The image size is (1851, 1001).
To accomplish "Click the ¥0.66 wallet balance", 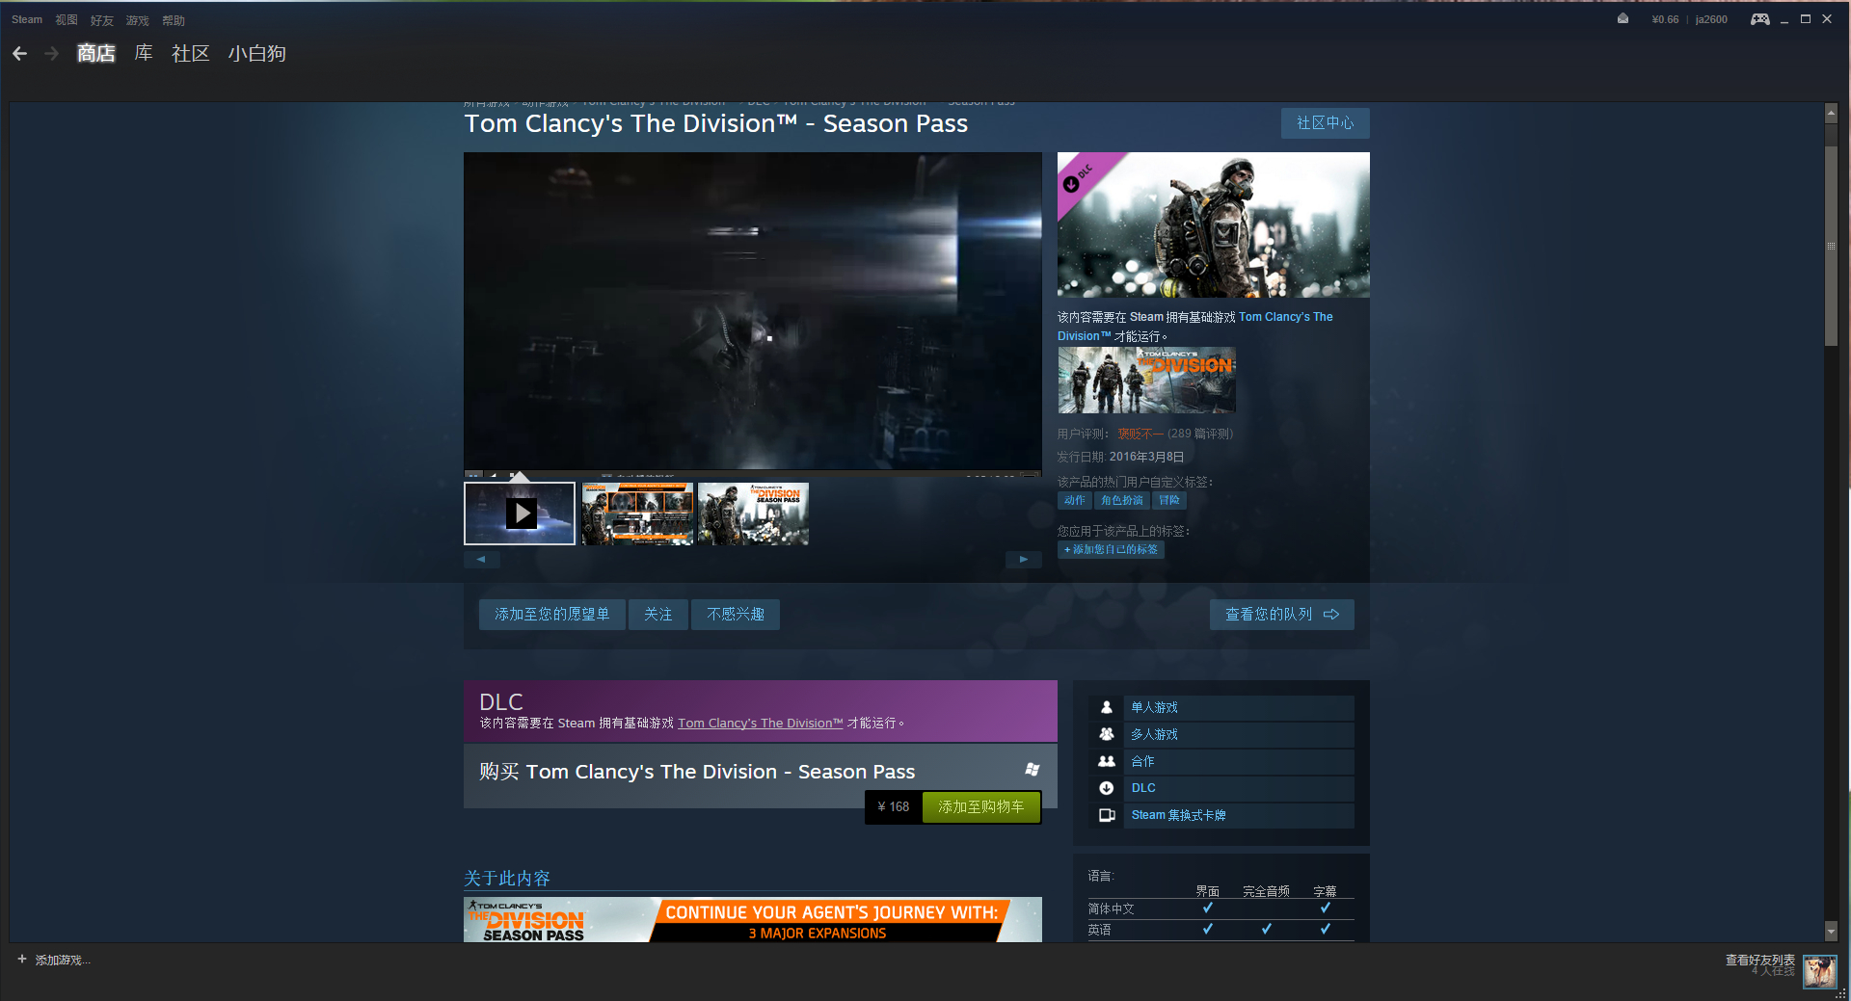I will pos(1665,19).
